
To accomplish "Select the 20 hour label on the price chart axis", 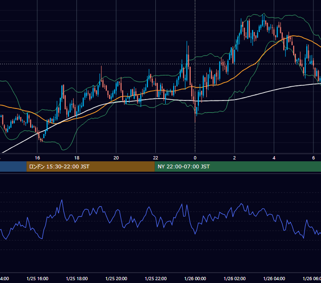I will click(116, 158).
